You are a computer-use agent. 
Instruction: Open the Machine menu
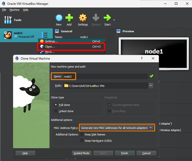[x=14, y=10]
